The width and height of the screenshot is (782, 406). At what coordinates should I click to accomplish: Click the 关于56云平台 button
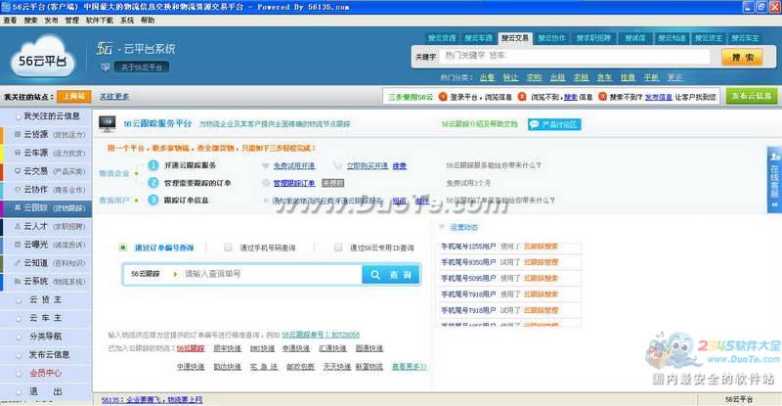tap(142, 67)
